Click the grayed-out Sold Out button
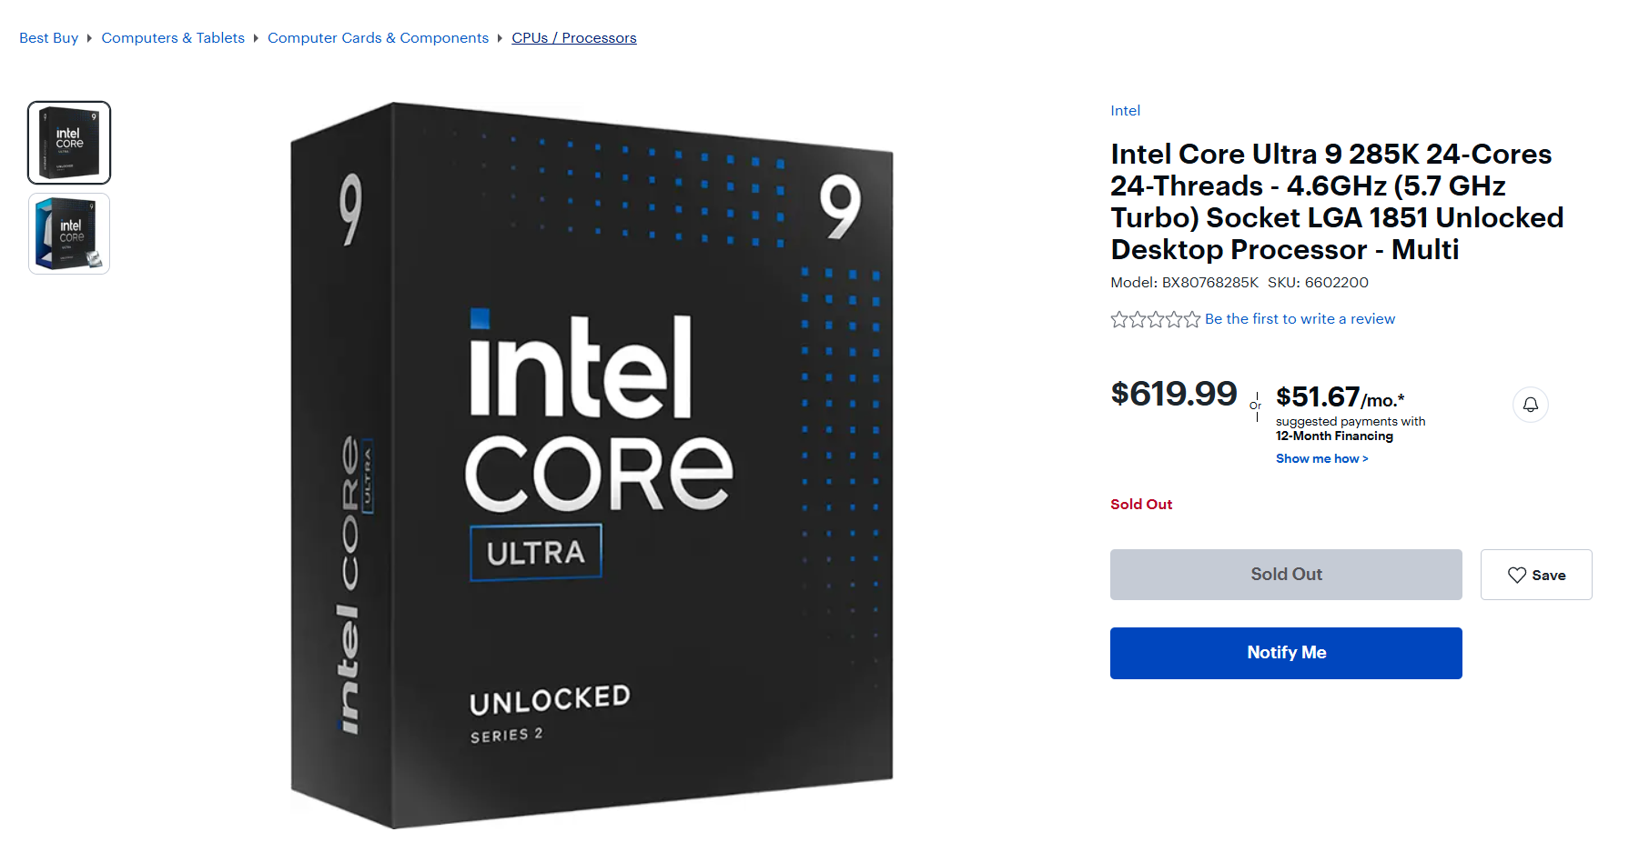The image size is (1639, 852). 1285,574
